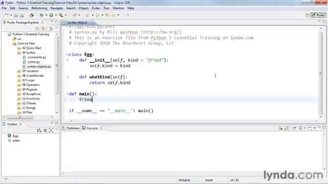This screenshot has width=328, height=184.
Task: Open 02 Quick Start folder
Action: [x=32, y=48]
